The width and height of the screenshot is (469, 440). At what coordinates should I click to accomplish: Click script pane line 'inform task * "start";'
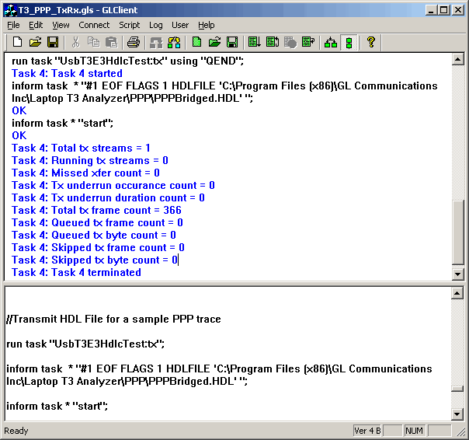tap(57, 406)
